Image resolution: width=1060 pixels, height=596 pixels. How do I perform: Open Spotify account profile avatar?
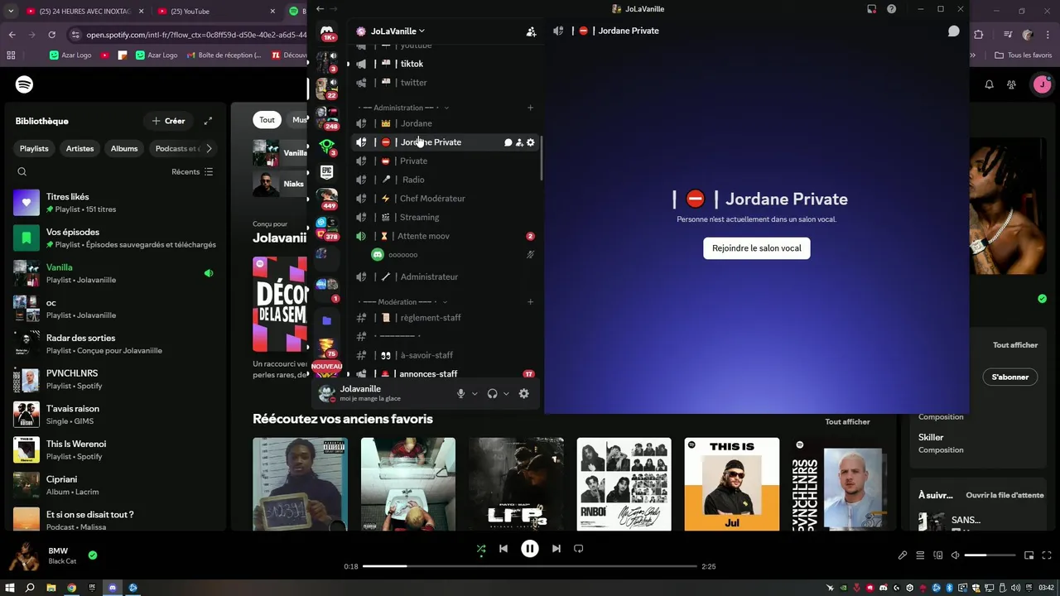[1042, 84]
